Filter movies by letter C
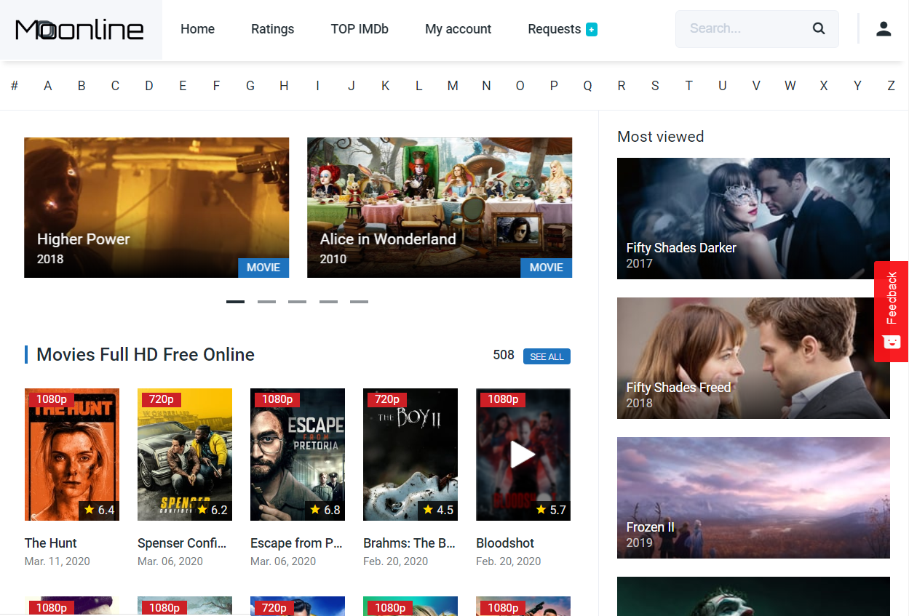909x616 pixels. click(x=115, y=86)
